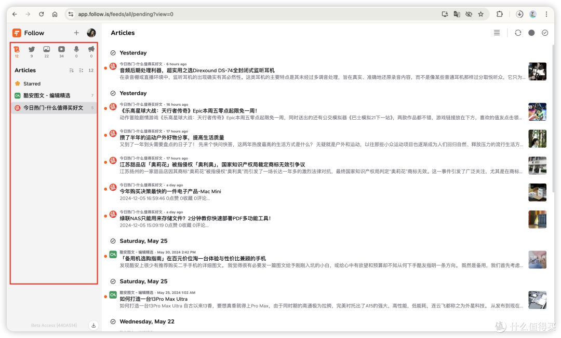Open the browser extensions puzzle menu
Image resolution: width=561 pixels, height=338 pixels.
(x=500, y=14)
